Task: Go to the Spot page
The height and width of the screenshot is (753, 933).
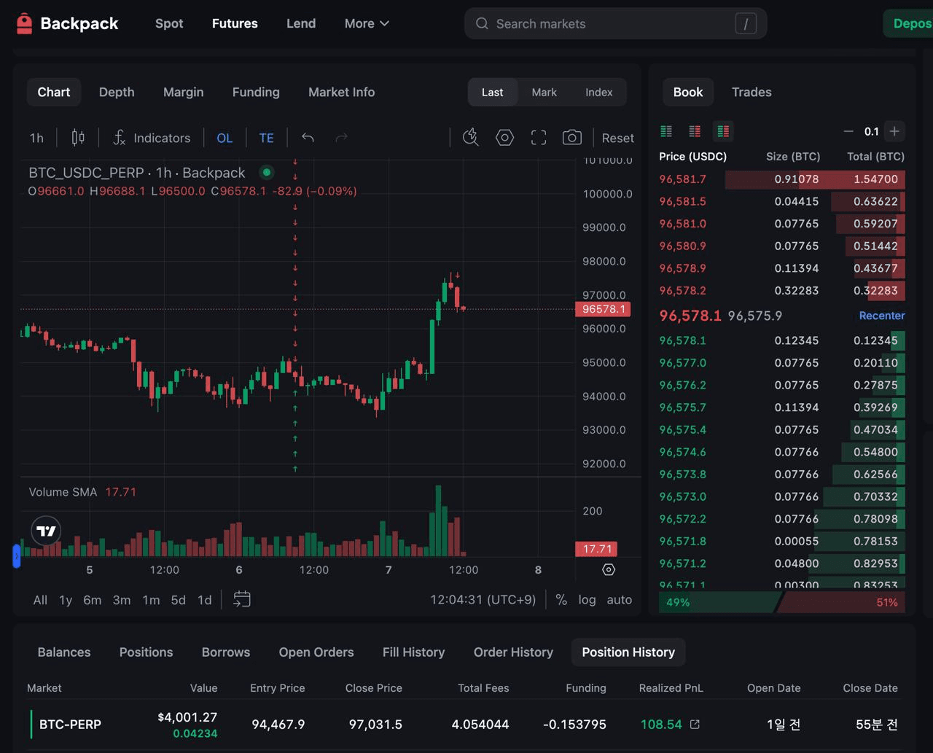Action: 169,23
